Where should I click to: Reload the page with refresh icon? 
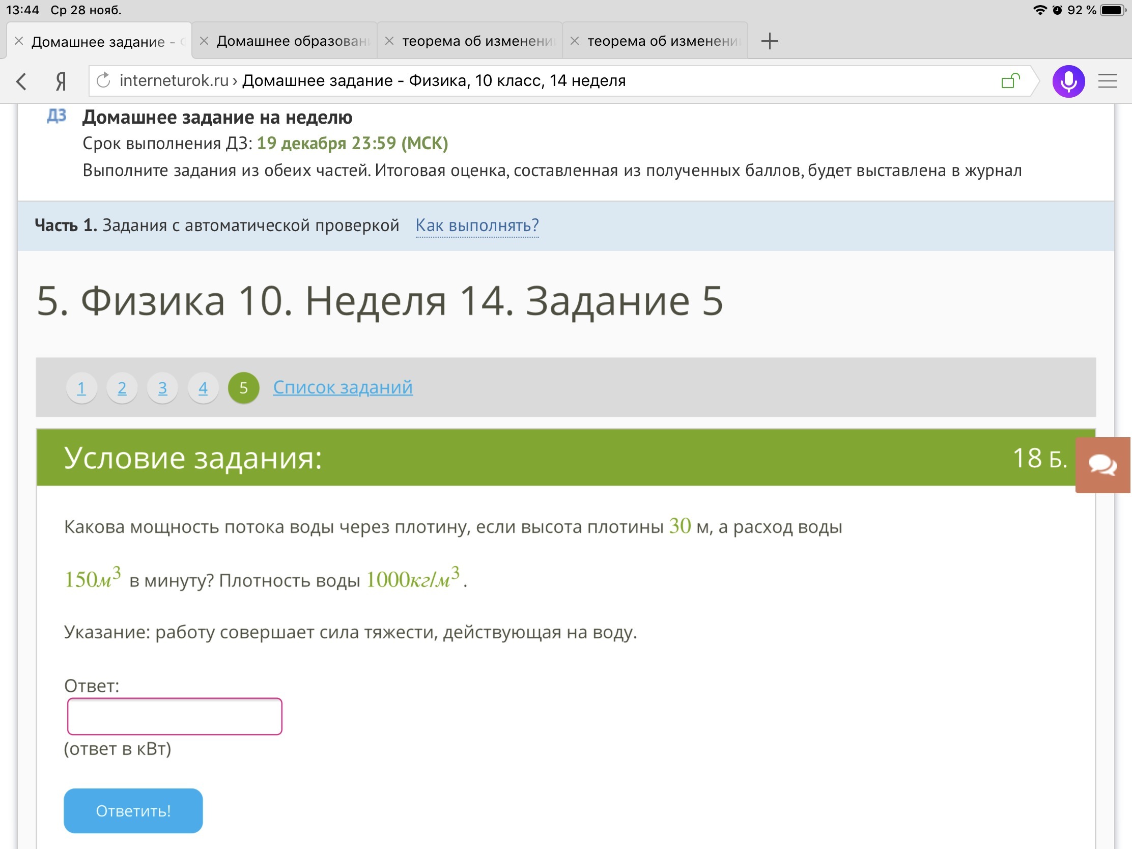pyautogui.click(x=103, y=80)
